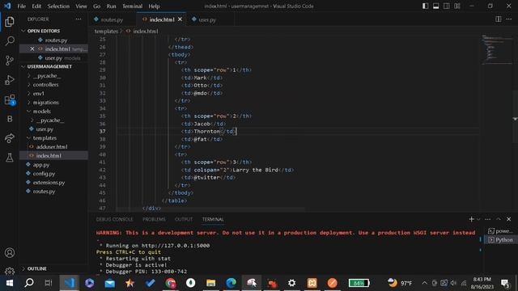518x291 pixels.
Task: Open the Testing flask icon view
Action: coord(10,158)
